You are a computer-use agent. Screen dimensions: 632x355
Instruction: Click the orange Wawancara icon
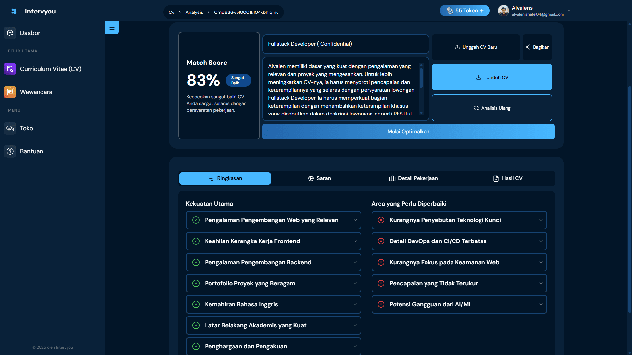[10, 92]
